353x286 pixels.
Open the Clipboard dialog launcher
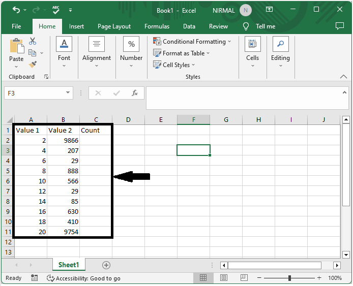(46, 77)
